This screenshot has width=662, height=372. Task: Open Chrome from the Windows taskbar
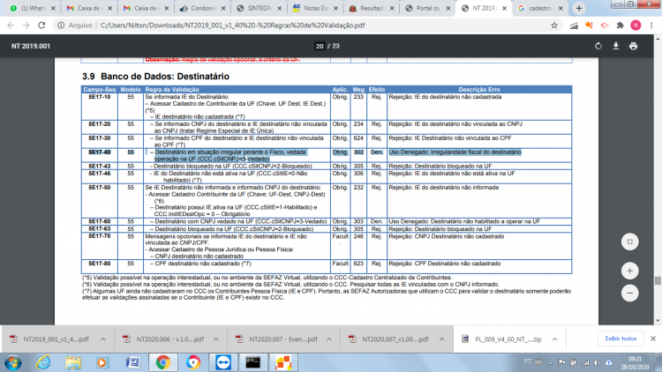(x=163, y=362)
